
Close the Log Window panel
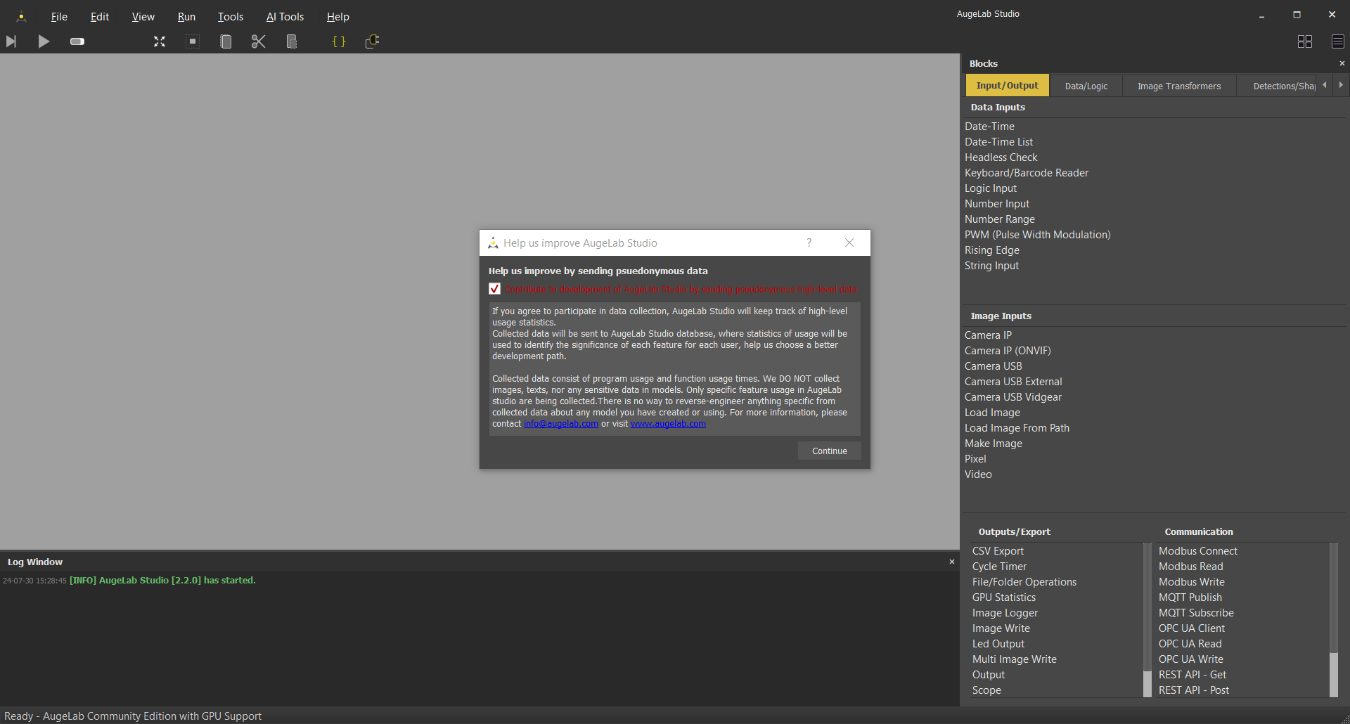click(x=952, y=562)
